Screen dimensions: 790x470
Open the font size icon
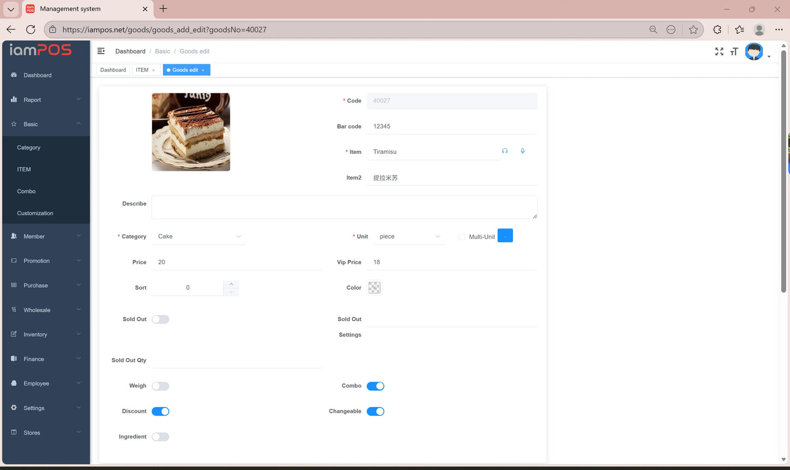(734, 51)
